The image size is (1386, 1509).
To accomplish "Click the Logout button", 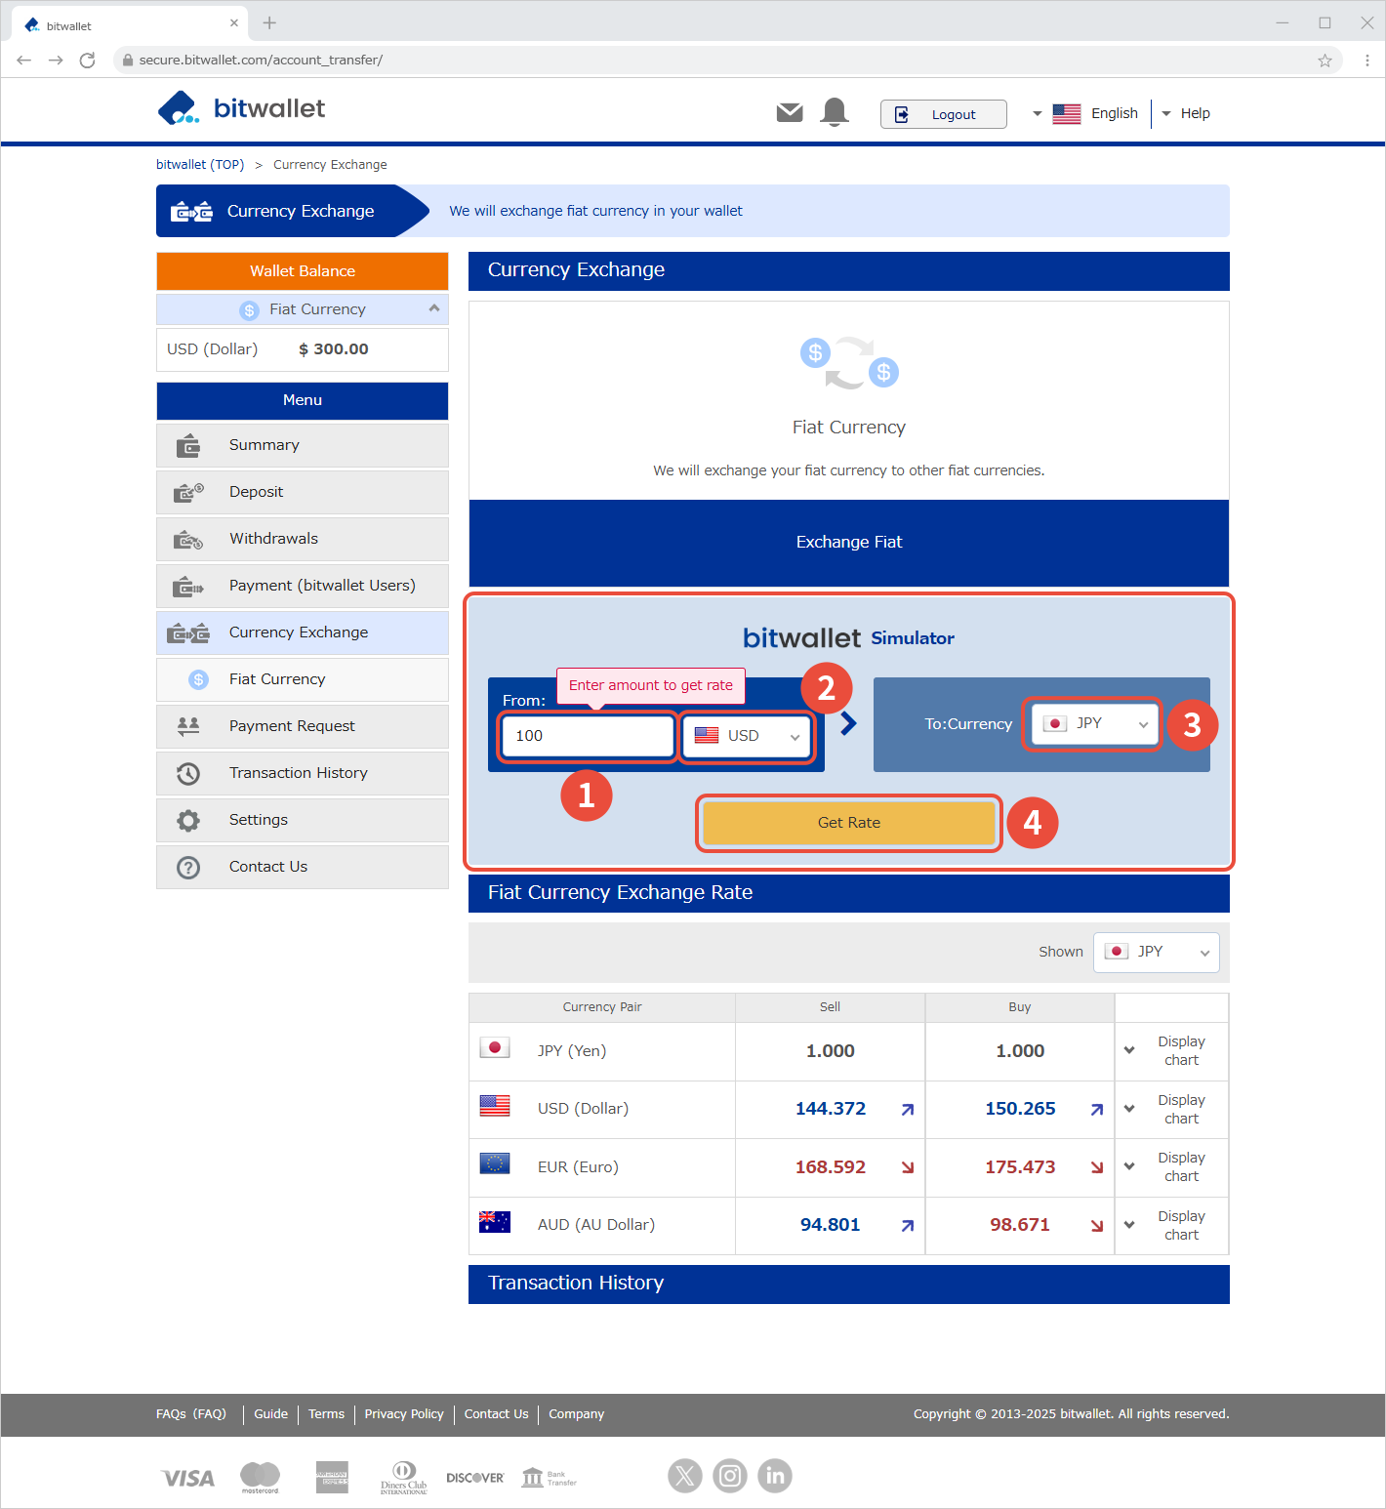I will [943, 114].
